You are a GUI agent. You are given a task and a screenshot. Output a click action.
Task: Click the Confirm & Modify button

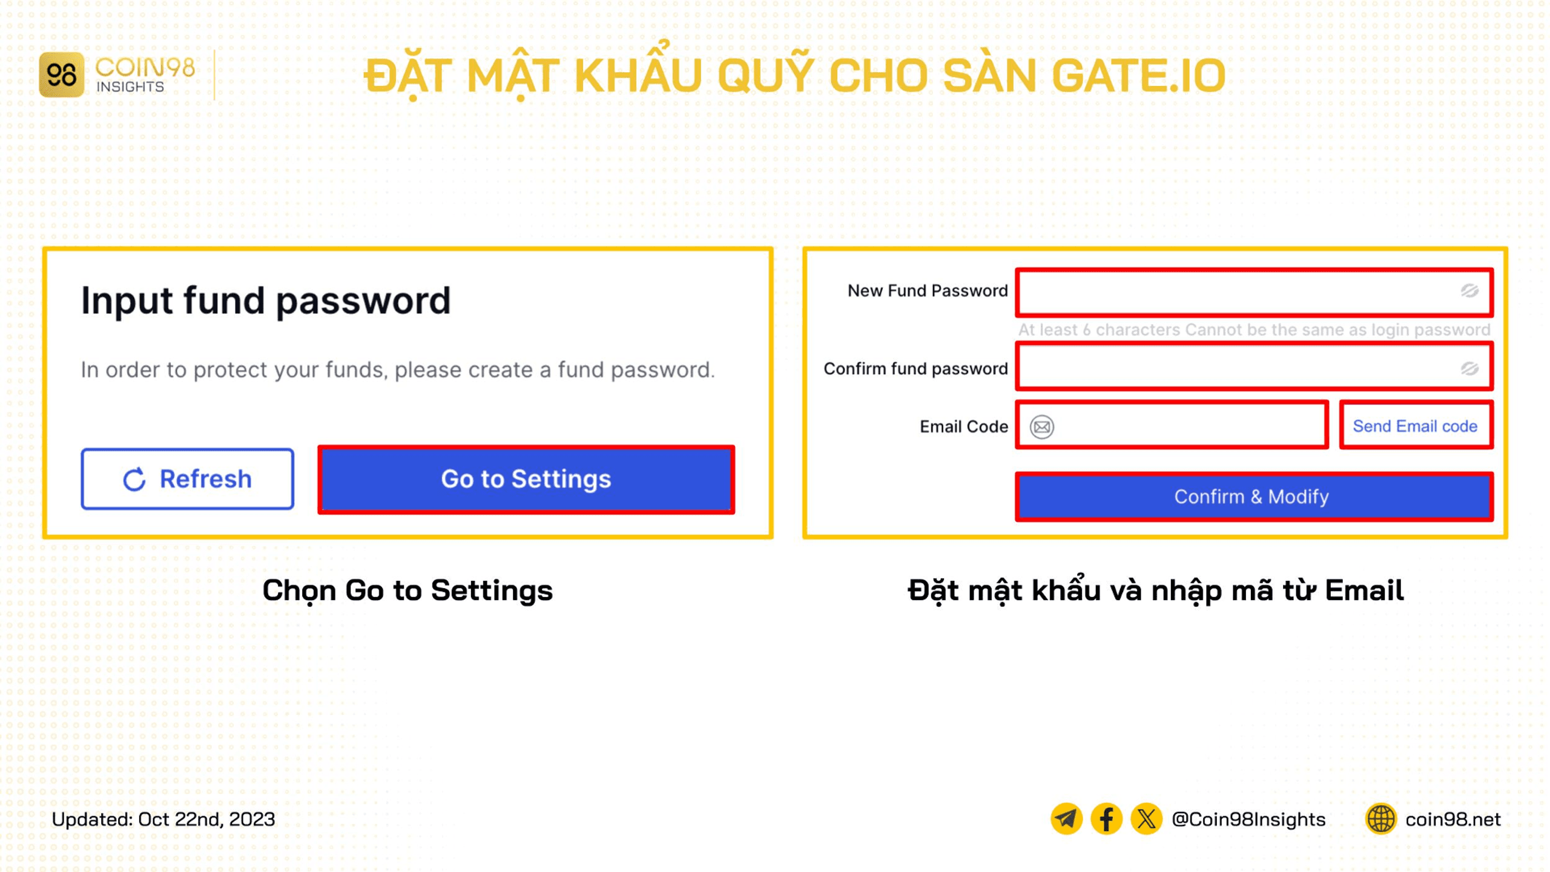point(1253,496)
